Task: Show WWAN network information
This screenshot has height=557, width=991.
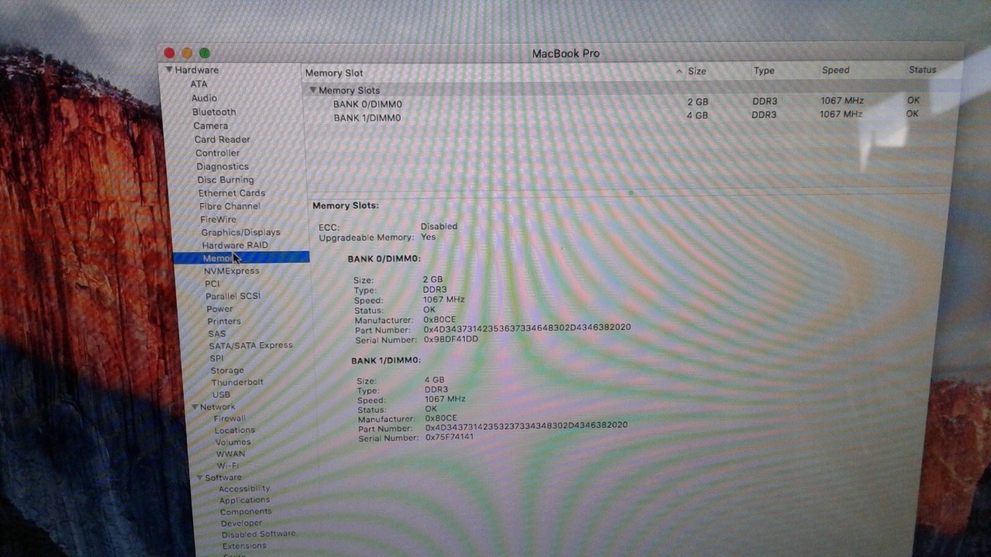Action: point(230,454)
